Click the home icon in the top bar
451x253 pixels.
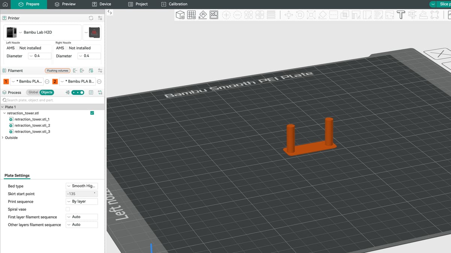(5, 4)
